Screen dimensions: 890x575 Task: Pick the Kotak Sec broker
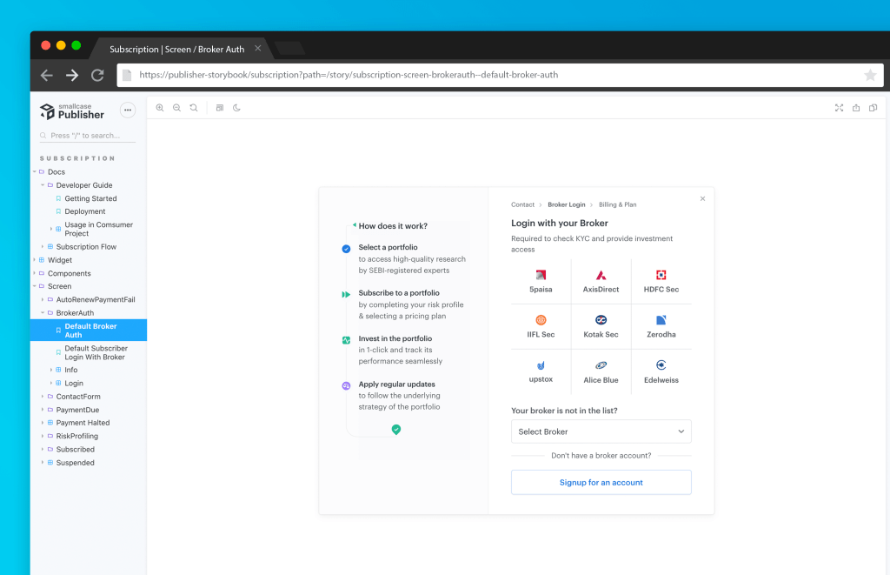tap(601, 327)
